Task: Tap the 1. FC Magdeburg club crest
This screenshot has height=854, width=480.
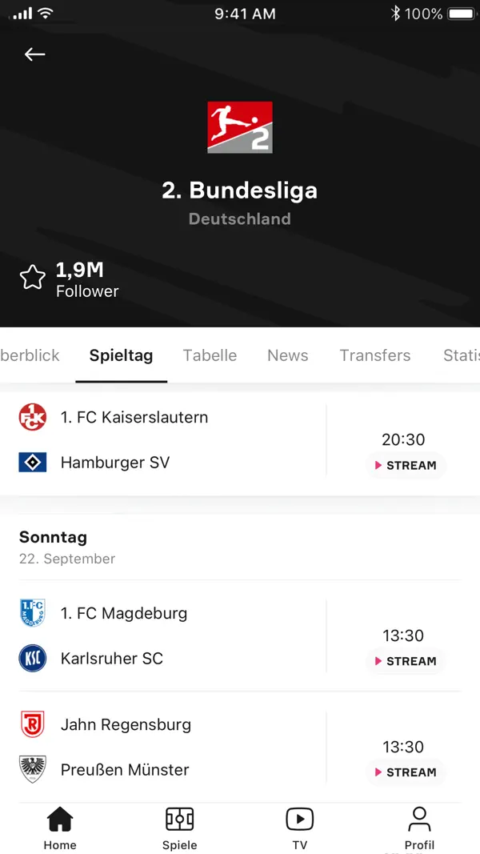Action: tap(33, 613)
